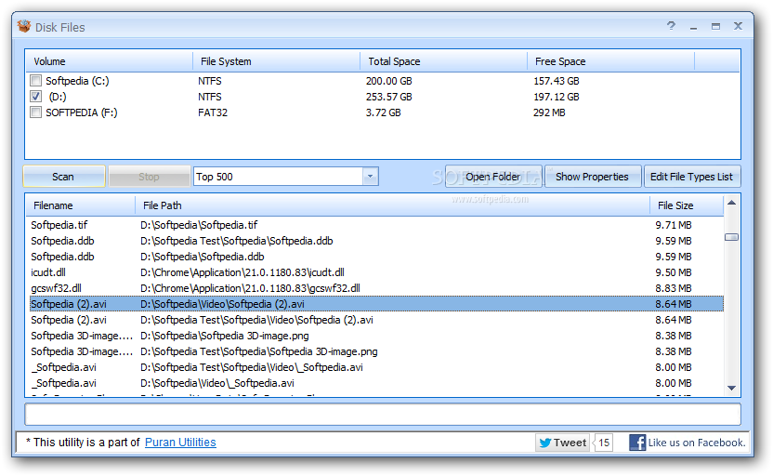Viewport: 773px width, 476px height.
Task: Click 157.43 GB free space value
Action: 557,81
